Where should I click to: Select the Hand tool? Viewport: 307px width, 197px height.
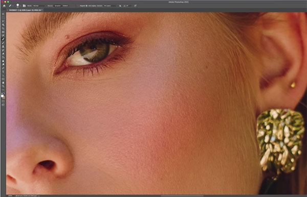[x=3, y=83]
